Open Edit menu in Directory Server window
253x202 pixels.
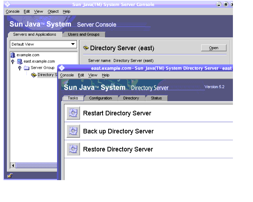coord(81,75)
